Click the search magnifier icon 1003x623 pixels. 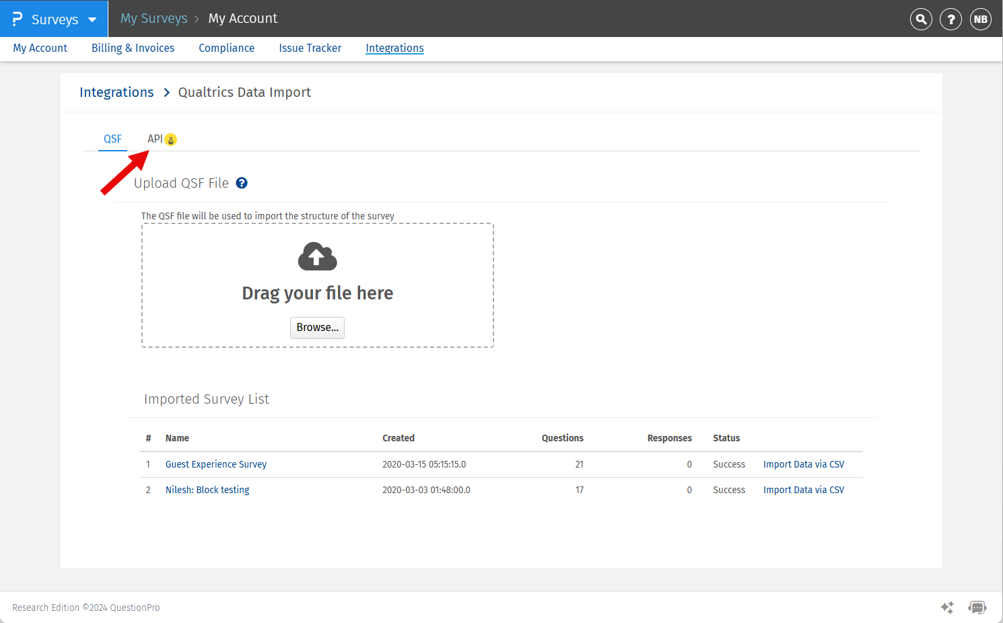point(921,19)
